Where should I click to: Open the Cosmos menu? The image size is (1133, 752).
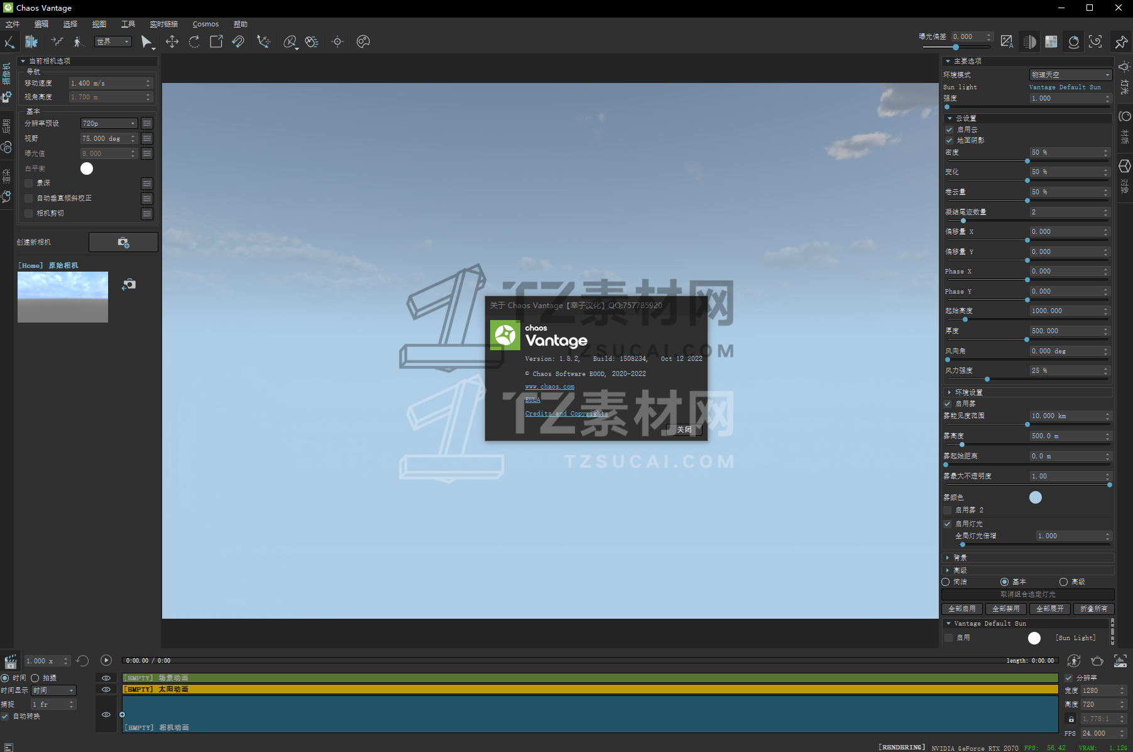(x=205, y=24)
